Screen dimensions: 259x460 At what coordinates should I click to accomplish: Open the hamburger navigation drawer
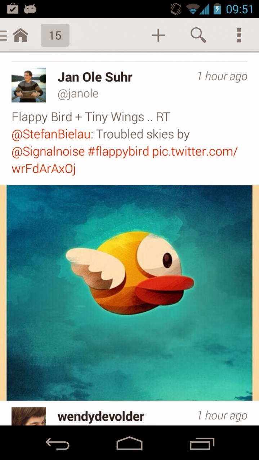(x=4, y=35)
